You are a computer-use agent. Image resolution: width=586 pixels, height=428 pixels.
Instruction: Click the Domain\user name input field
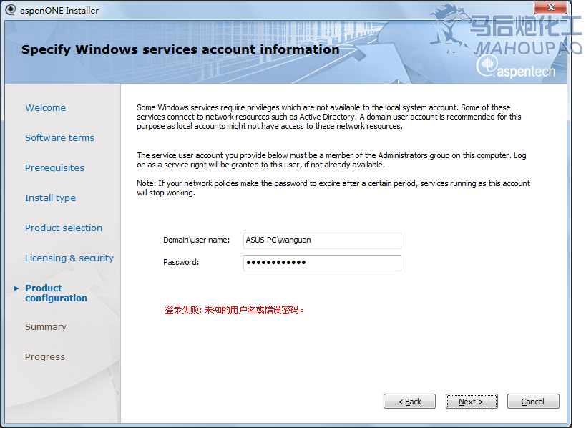(x=322, y=240)
